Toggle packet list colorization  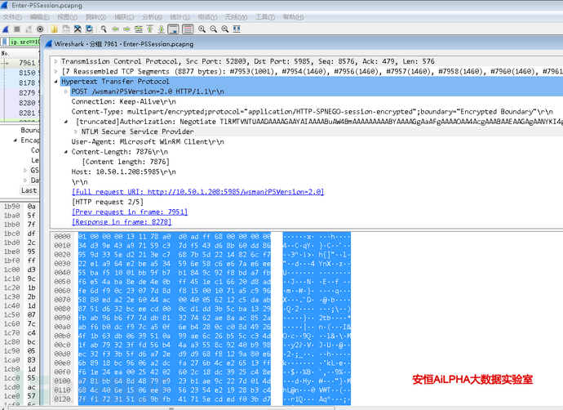click(188, 29)
